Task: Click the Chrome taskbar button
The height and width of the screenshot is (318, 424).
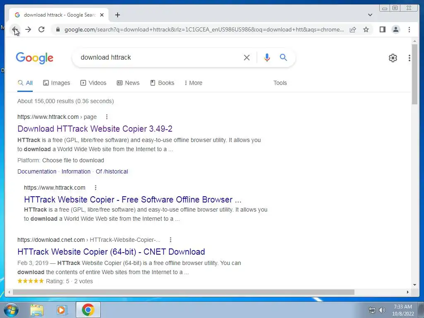Action: [88, 310]
